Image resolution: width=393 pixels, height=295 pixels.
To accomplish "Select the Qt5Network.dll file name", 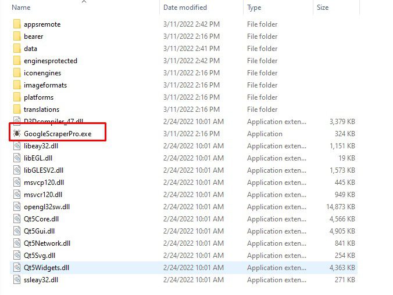I will [x=47, y=243].
